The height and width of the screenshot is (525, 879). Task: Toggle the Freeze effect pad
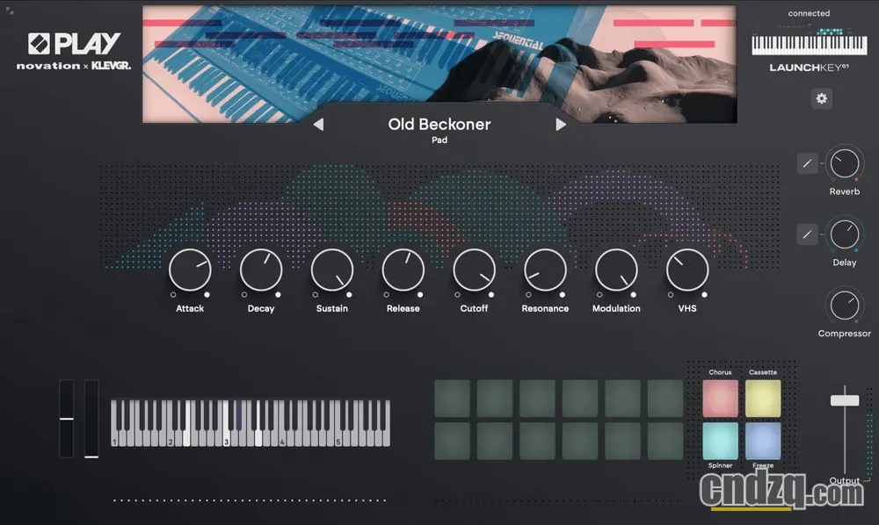763,442
